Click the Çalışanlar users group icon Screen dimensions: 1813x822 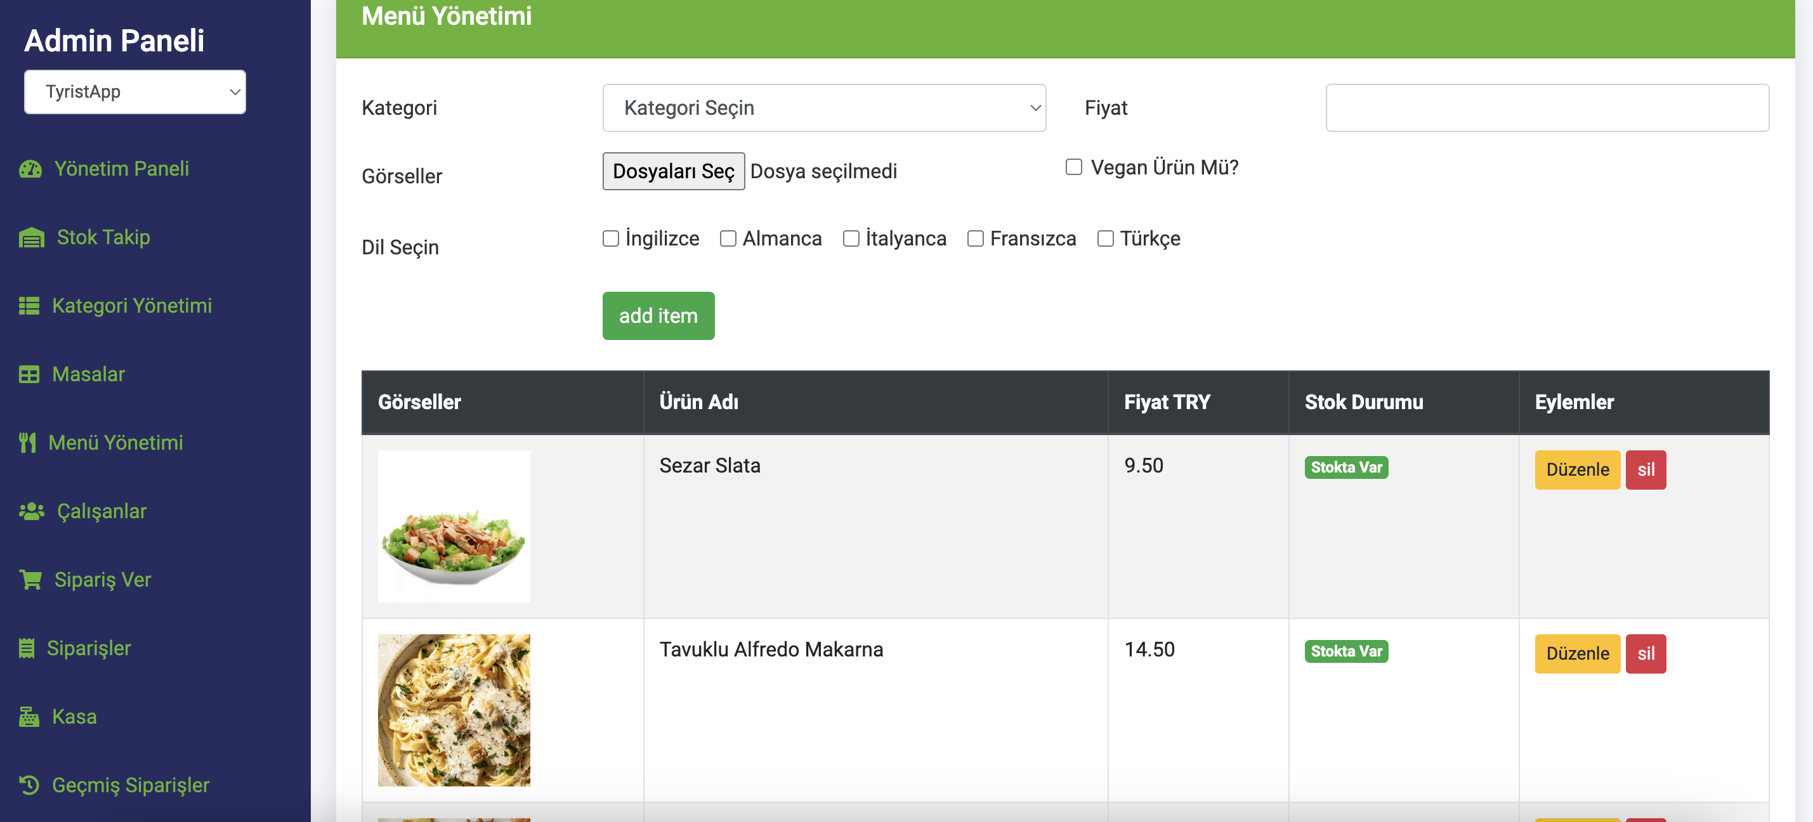click(x=31, y=512)
